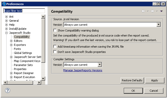
Task: Open the Source .jrxml Version dropdown
Action: [x=158, y=25]
